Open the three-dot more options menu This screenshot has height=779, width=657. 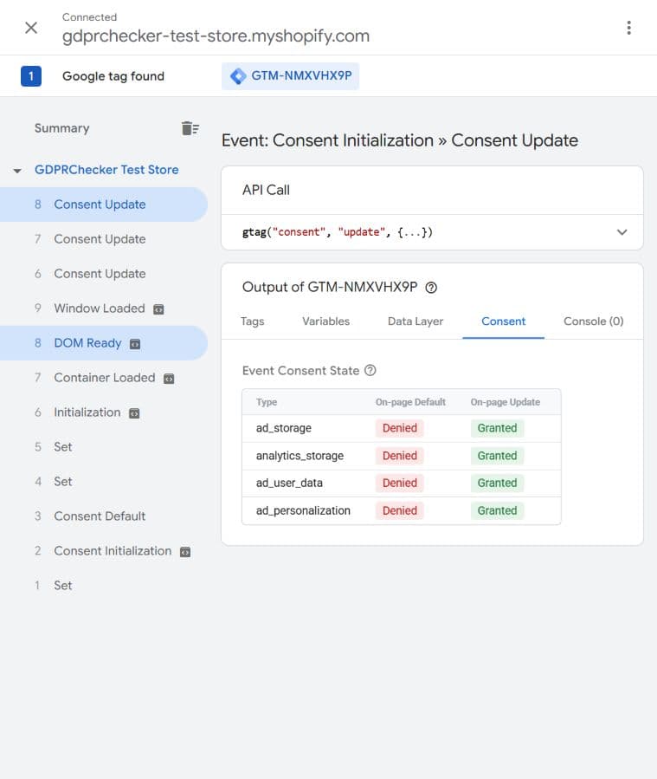coord(628,28)
